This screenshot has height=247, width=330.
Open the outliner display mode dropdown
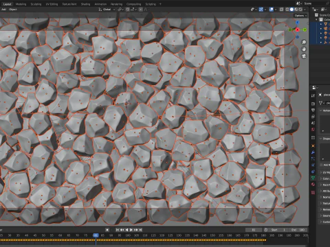(x=316, y=10)
